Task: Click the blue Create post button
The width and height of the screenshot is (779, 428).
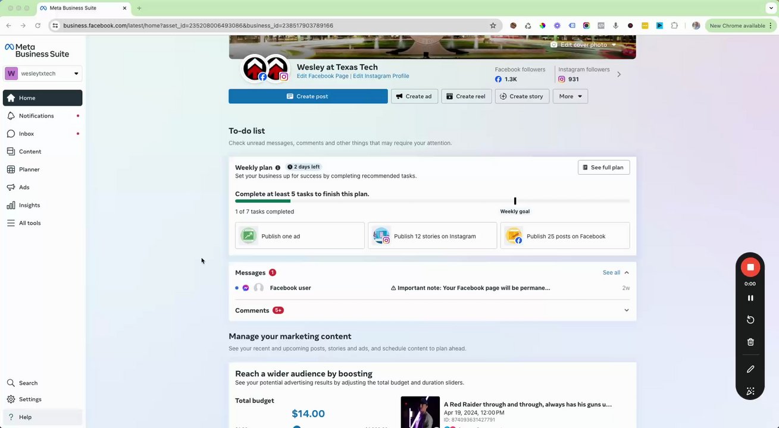Action: pyautogui.click(x=308, y=96)
